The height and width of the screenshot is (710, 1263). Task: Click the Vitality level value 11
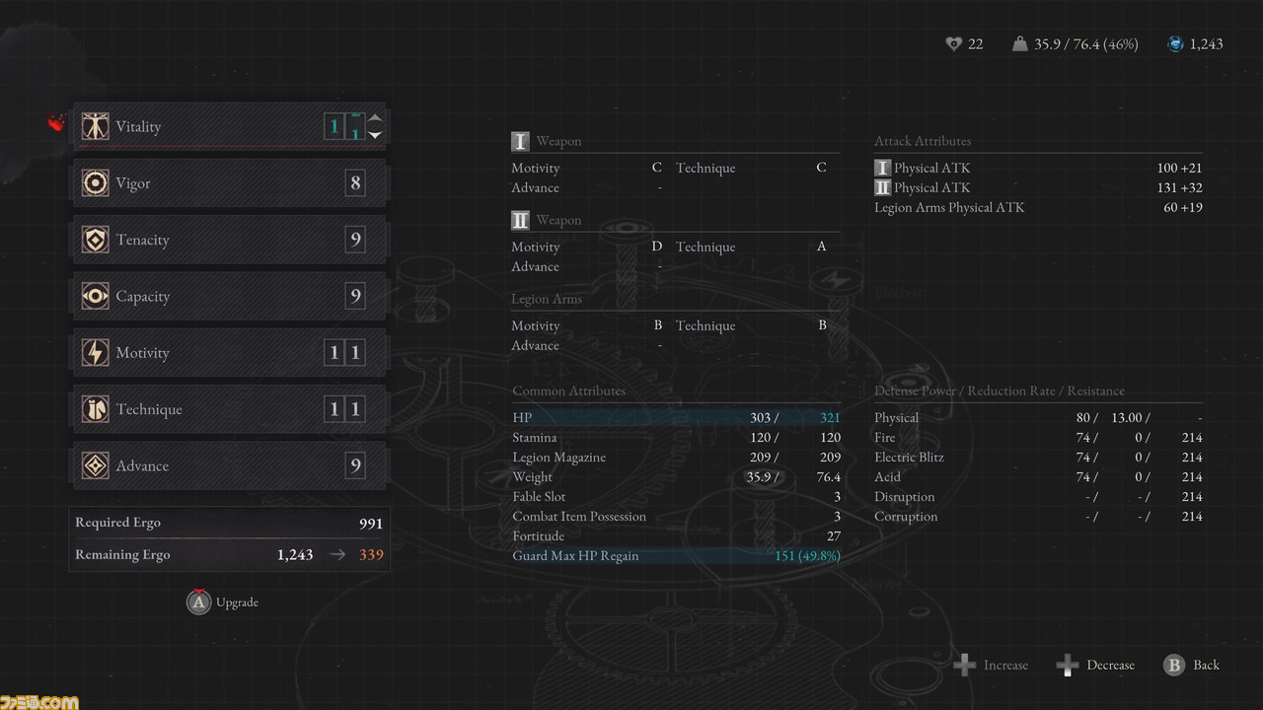coord(344,126)
